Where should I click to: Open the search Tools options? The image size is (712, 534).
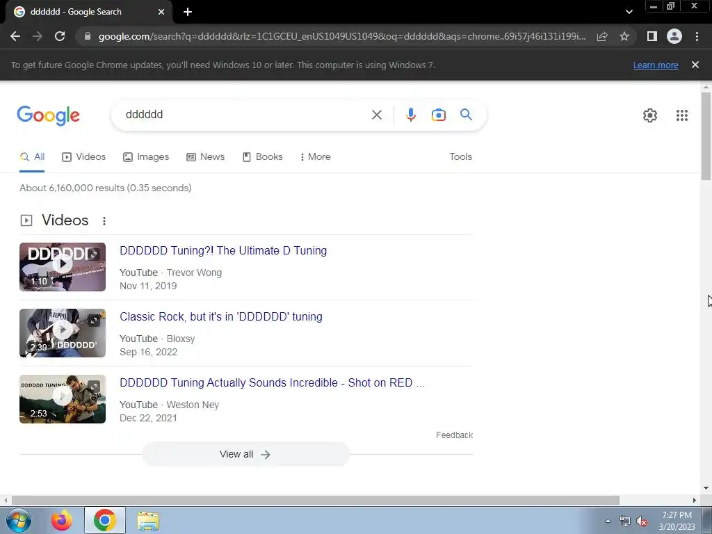coord(460,156)
